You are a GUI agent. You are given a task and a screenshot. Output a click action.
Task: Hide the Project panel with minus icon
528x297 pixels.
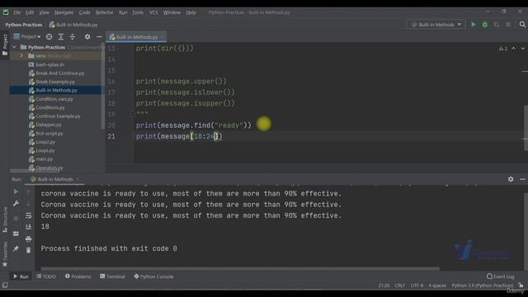tap(99, 36)
